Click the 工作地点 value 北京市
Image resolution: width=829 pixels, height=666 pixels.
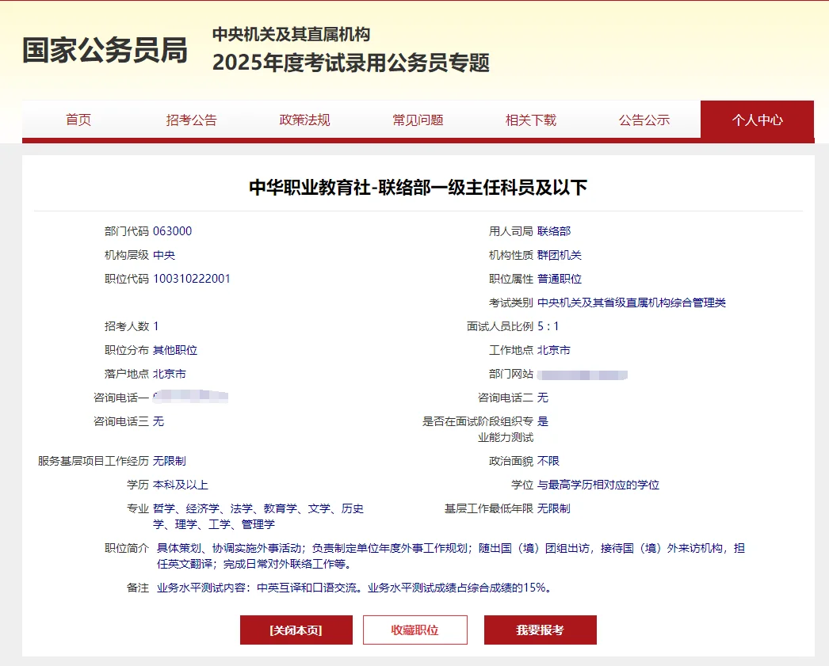[x=553, y=350]
